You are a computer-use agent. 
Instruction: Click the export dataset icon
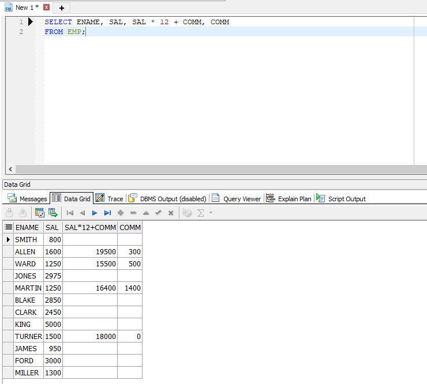[x=53, y=213]
